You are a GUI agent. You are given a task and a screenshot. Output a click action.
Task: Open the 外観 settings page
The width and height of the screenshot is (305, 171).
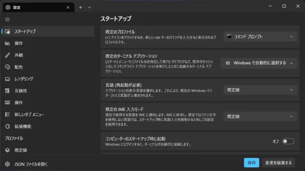click(48, 55)
